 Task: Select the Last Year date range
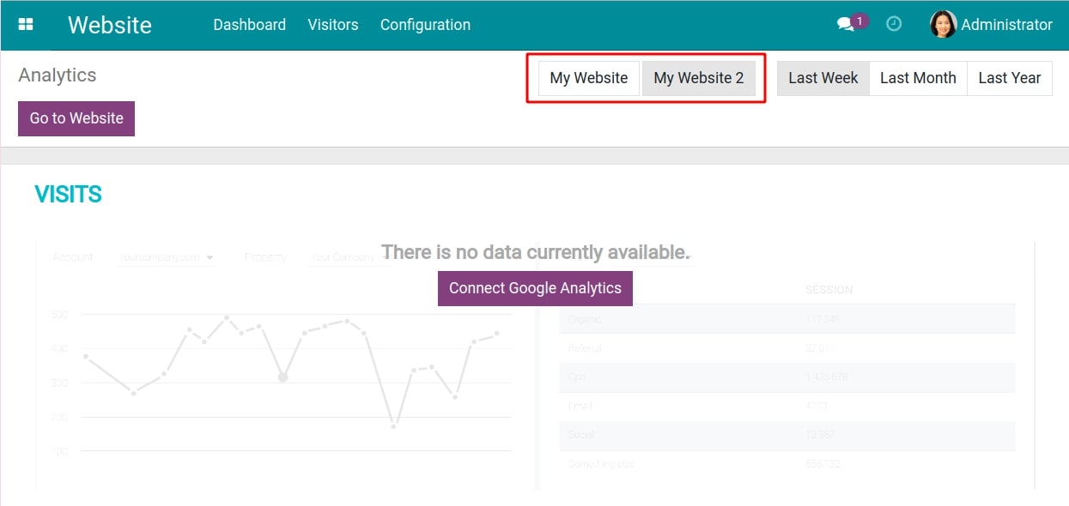[x=1009, y=78]
